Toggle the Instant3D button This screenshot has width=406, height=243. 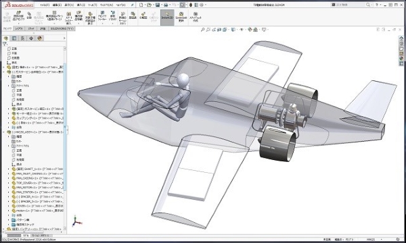[x=167, y=18]
